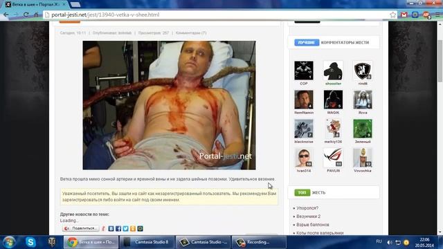Open Ivan314's commenter avatar
Image resolution: width=443 pixels, height=249 pixels.
click(x=304, y=158)
